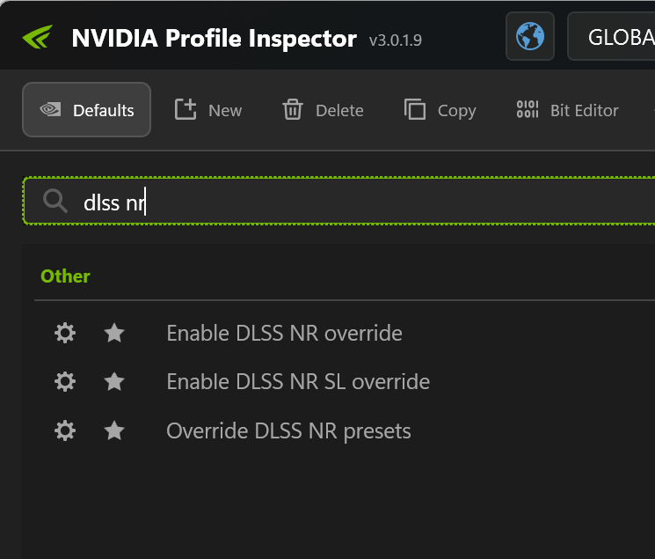
Task: Toggle favorite star for Enable DLSS NR SL override
Action: (114, 381)
